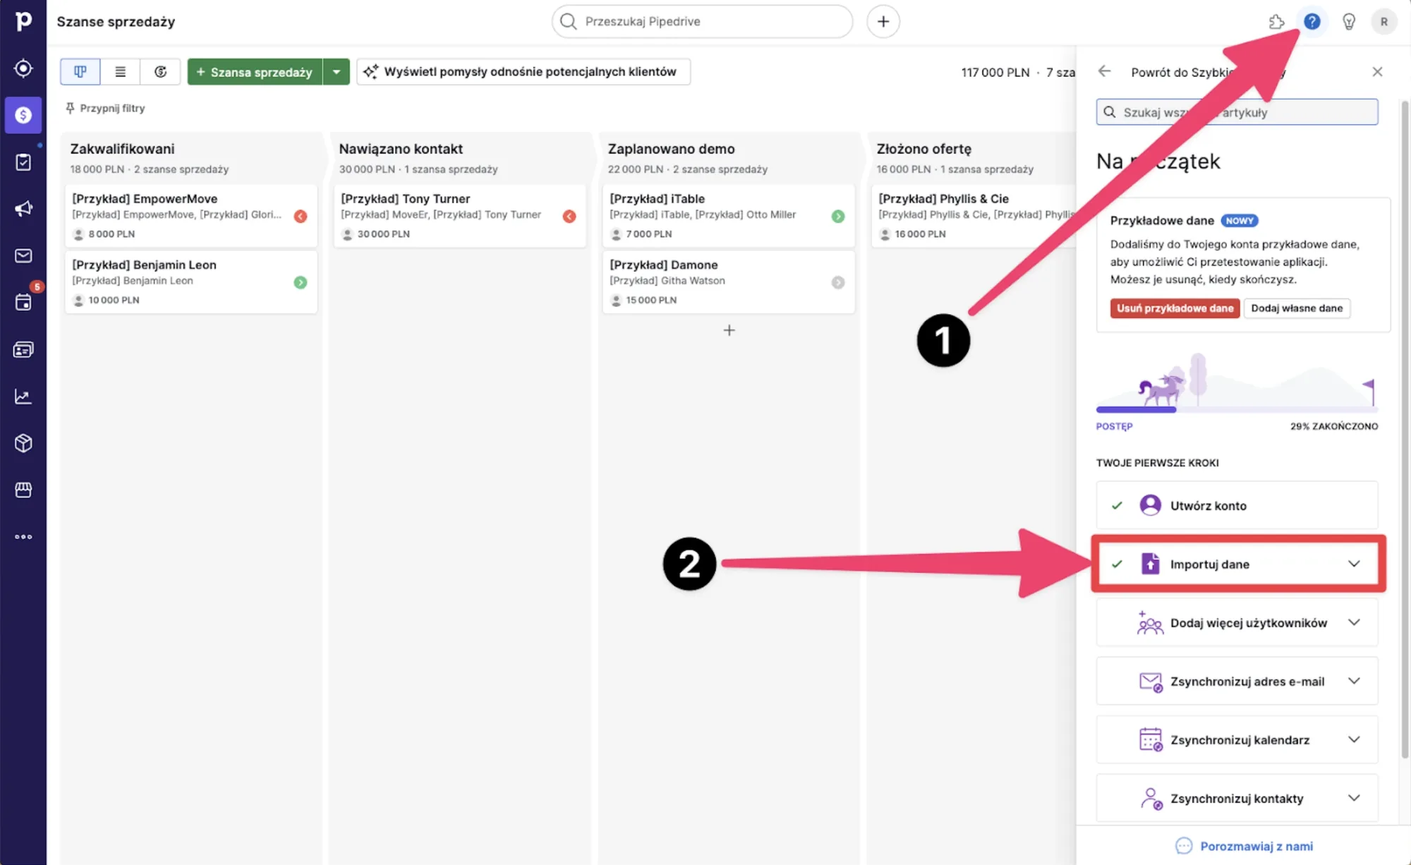This screenshot has height=865, width=1411.
Task: Click the 117 000 PLN pipeline total
Action: 995,73
